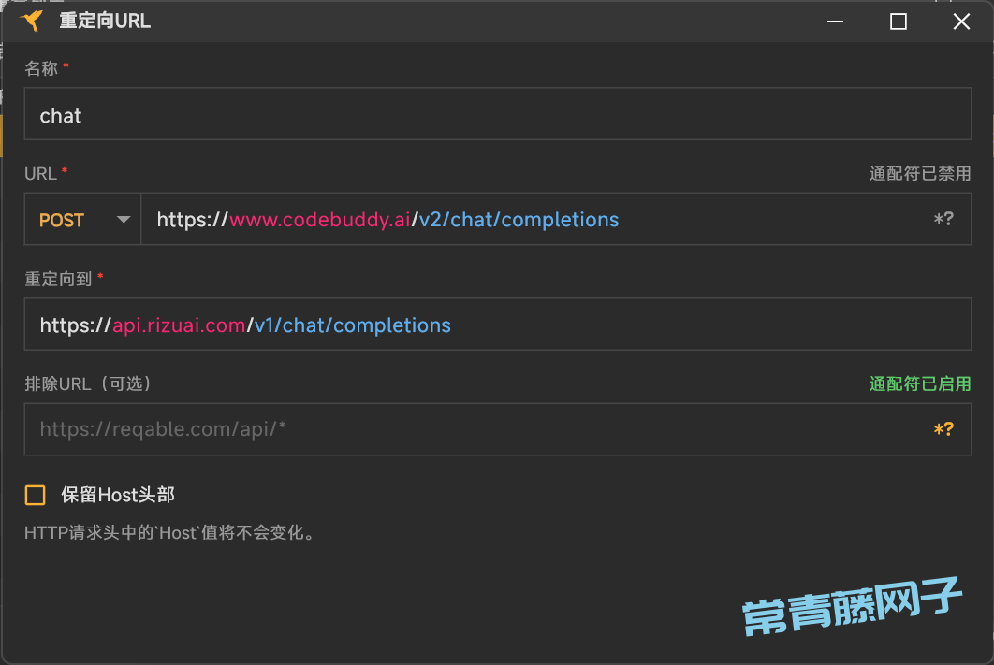Click the Reqable bird logo in title bar
Image resolution: width=994 pixels, height=665 pixels.
pyautogui.click(x=32, y=22)
